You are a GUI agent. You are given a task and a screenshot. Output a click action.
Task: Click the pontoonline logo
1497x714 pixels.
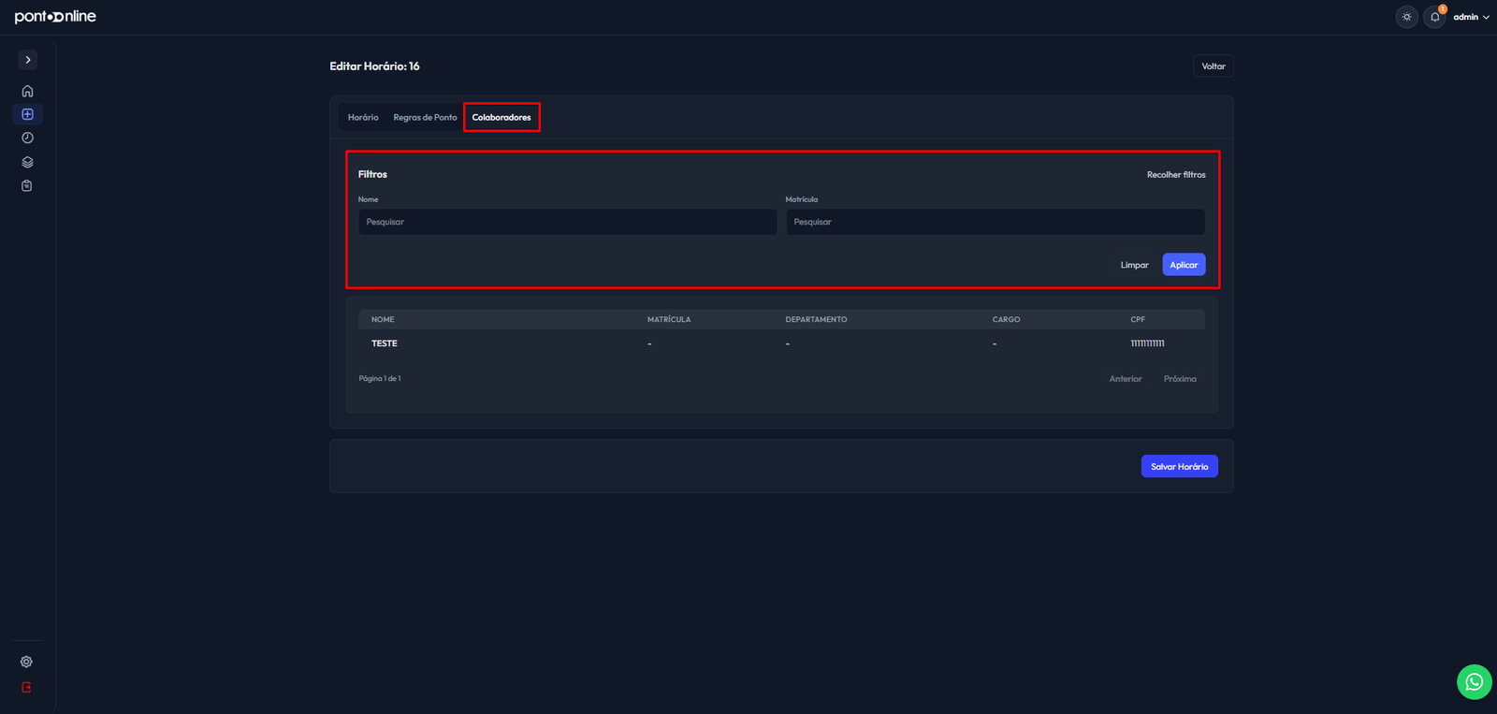tap(55, 17)
